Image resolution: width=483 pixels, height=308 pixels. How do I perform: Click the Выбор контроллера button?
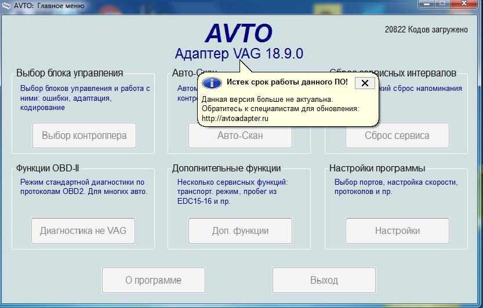[x=84, y=135]
